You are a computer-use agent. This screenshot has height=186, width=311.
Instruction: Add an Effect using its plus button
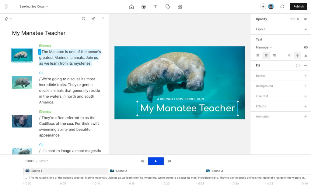306,106
